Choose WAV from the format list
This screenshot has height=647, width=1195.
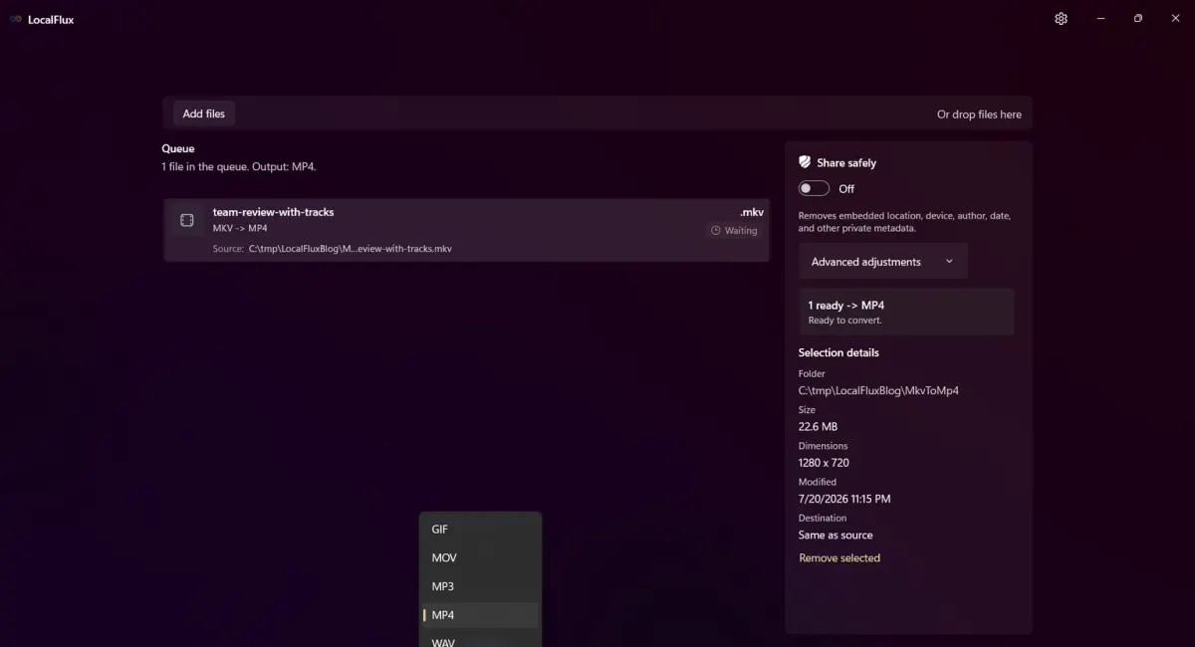click(480, 642)
